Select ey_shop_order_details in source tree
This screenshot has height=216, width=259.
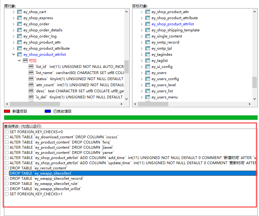coord(43,30)
